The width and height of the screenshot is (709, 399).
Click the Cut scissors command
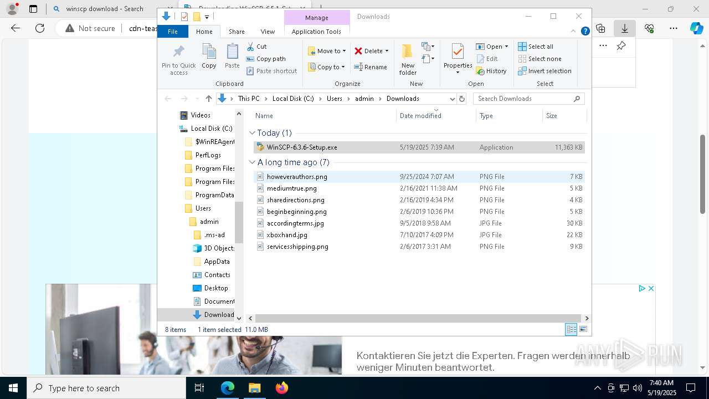coord(256,47)
